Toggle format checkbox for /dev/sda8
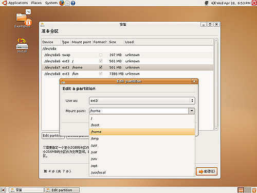Image resolution: width=257 pixels, height=193 pixels. 101,74
